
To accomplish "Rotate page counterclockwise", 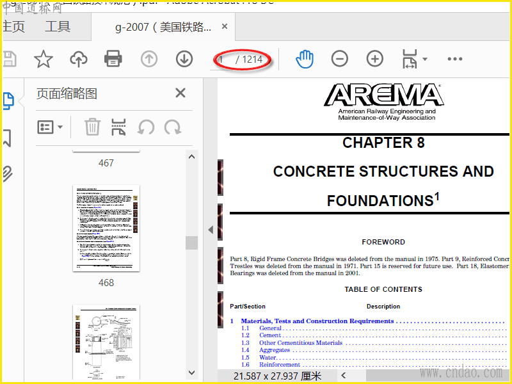I will pyautogui.click(x=146, y=127).
